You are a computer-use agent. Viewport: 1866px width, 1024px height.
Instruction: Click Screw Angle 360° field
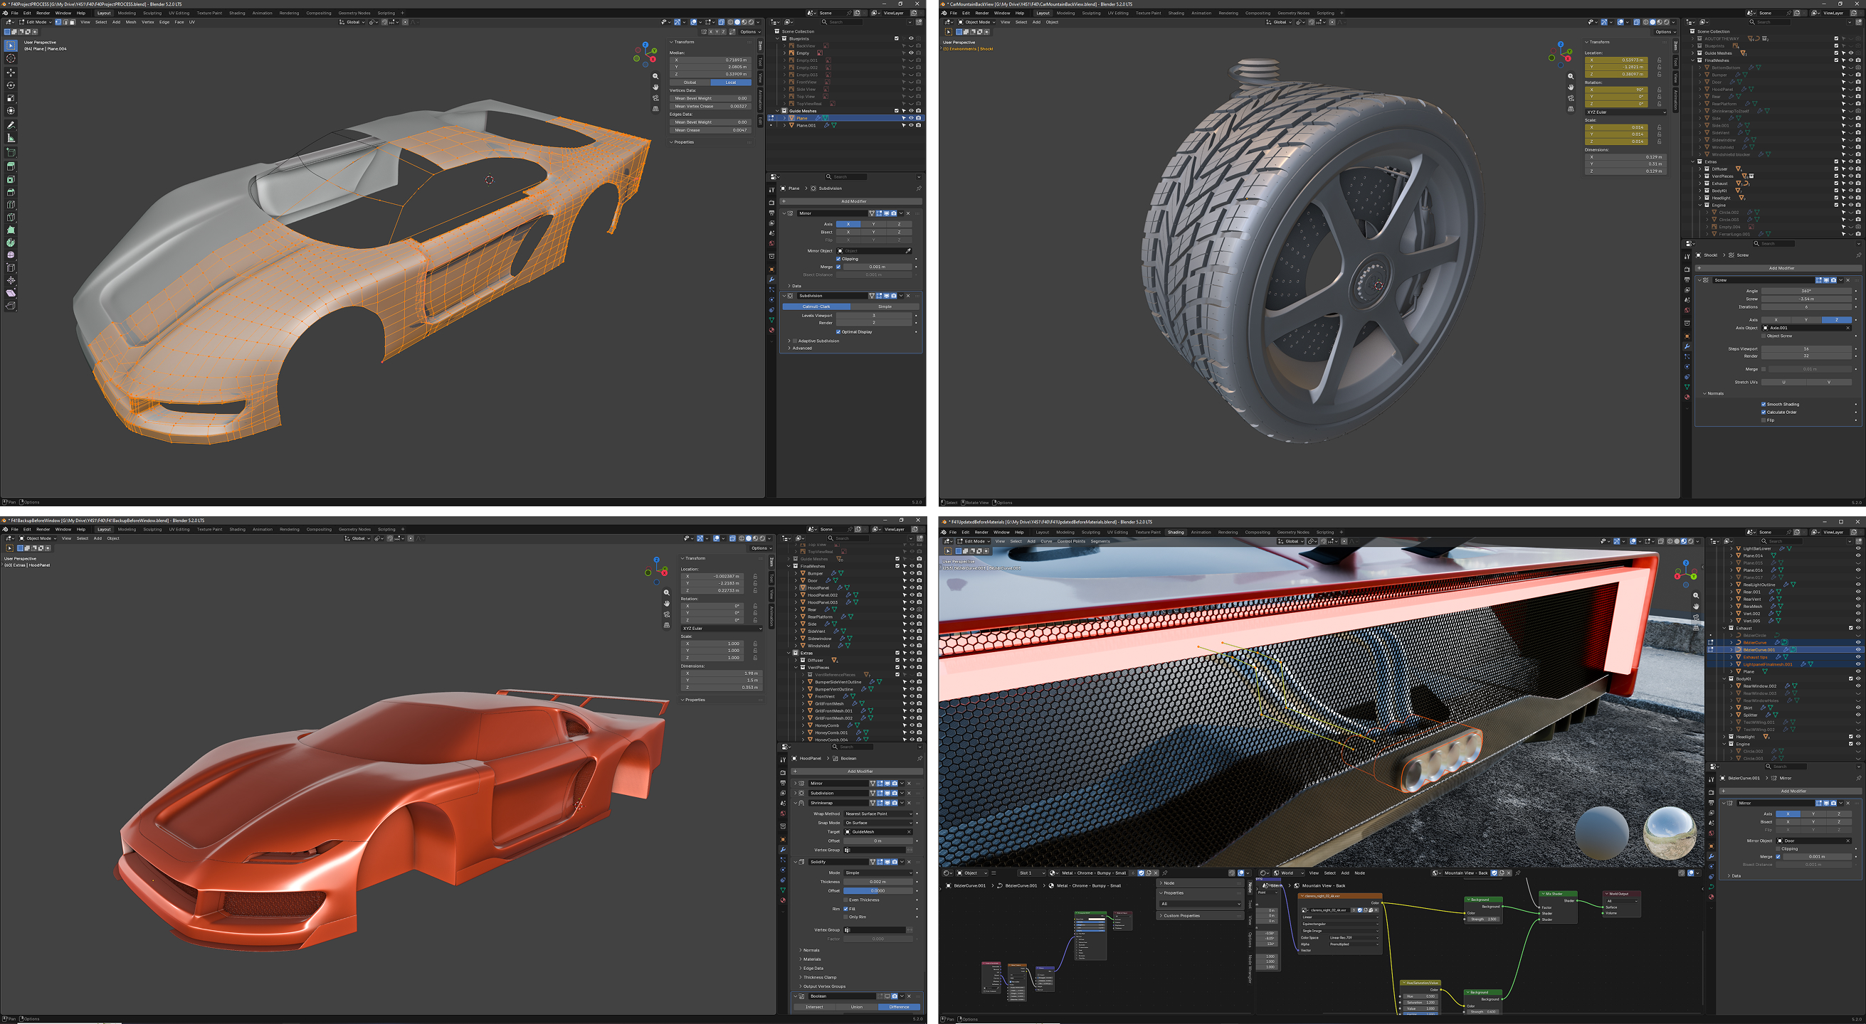[1807, 291]
